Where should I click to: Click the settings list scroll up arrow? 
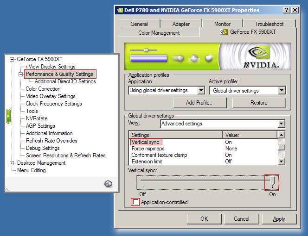(x=281, y=135)
